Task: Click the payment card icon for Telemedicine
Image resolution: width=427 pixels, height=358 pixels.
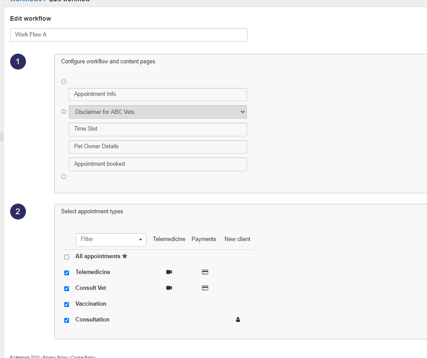Action: click(x=205, y=272)
